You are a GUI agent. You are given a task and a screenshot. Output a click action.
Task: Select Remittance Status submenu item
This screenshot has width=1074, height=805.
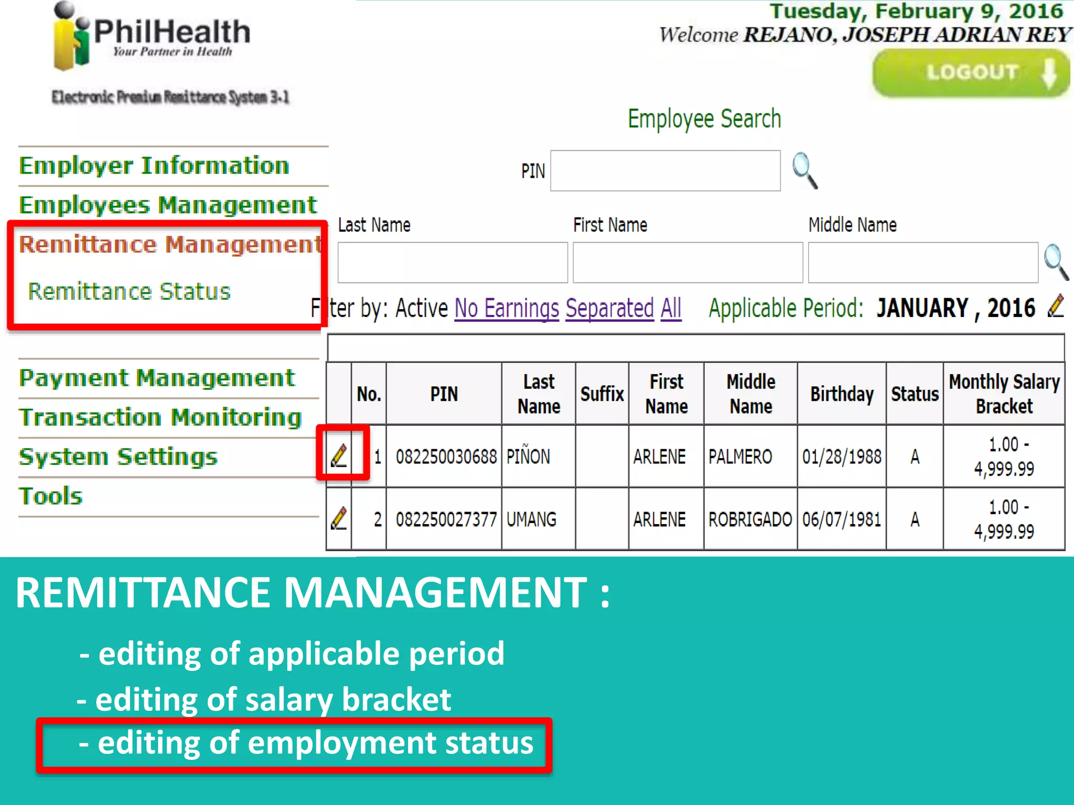129,291
